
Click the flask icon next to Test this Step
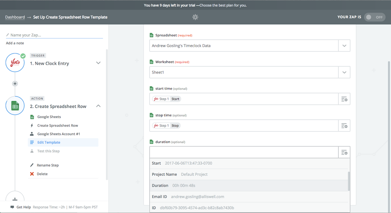(32, 151)
